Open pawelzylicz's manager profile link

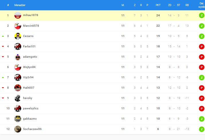point(31,108)
